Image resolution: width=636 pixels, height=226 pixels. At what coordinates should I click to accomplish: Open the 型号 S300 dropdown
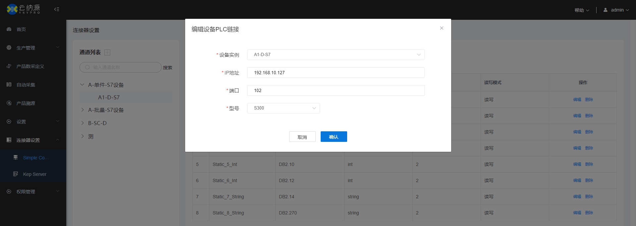283,108
